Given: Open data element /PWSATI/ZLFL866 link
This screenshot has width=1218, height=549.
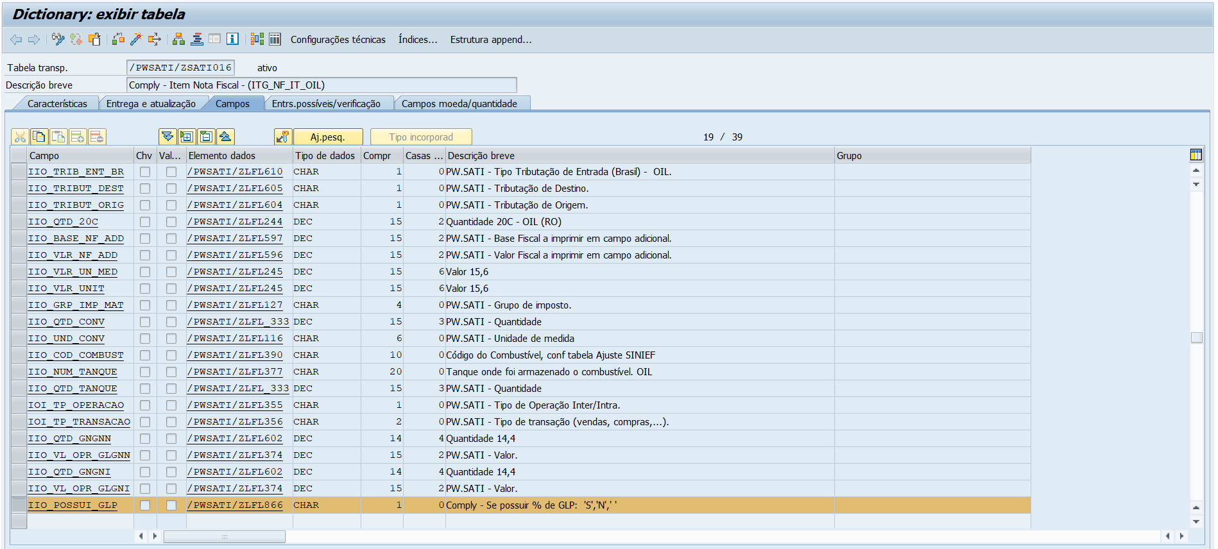Looking at the screenshot, I should tap(235, 505).
